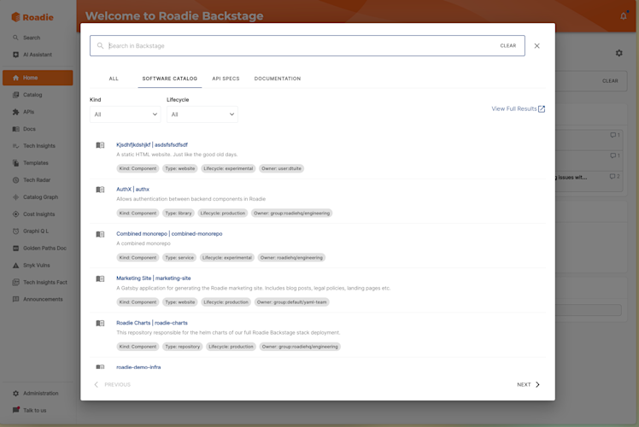Click the View Full Results external icon
Viewport: 639px width, 427px height.
click(542, 108)
